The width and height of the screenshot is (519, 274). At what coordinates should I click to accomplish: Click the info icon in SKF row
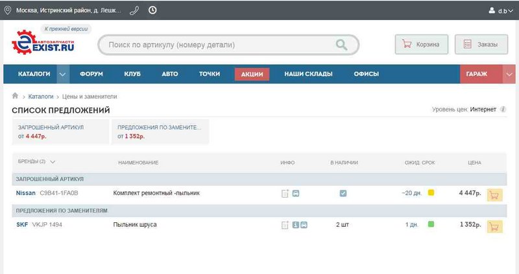[296, 225]
